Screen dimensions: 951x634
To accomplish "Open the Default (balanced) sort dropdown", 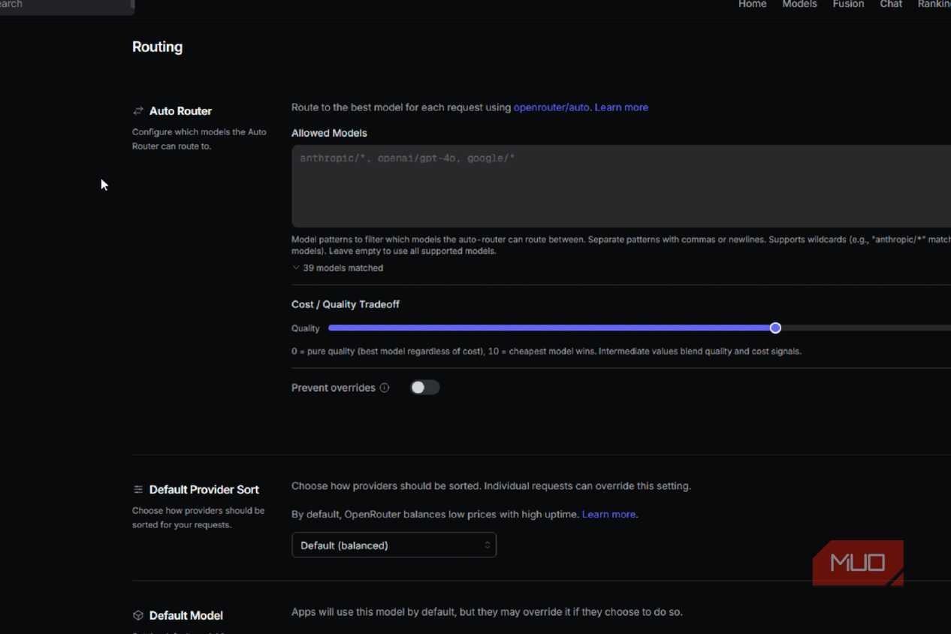I will 394,545.
